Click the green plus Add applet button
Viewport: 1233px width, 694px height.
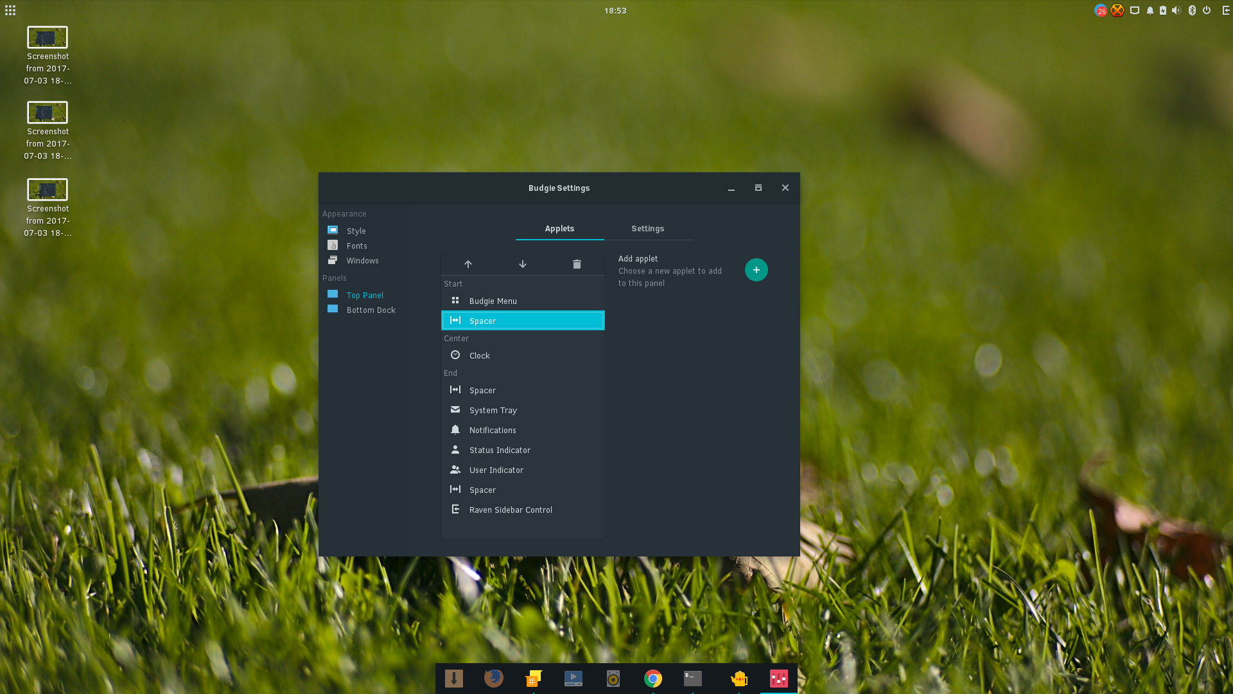756,270
